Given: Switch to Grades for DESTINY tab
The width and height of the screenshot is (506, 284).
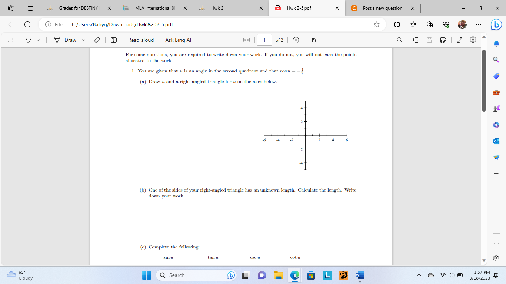Looking at the screenshot, I should pyautogui.click(x=79, y=8).
